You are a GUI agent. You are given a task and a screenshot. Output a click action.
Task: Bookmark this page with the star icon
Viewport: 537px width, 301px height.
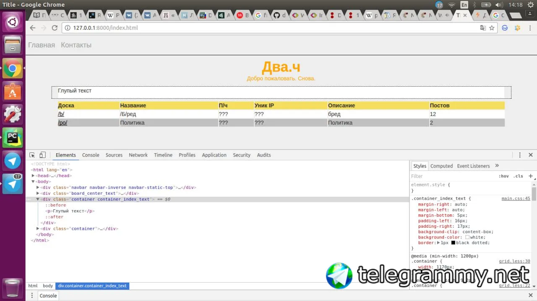click(x=492, y=28)
